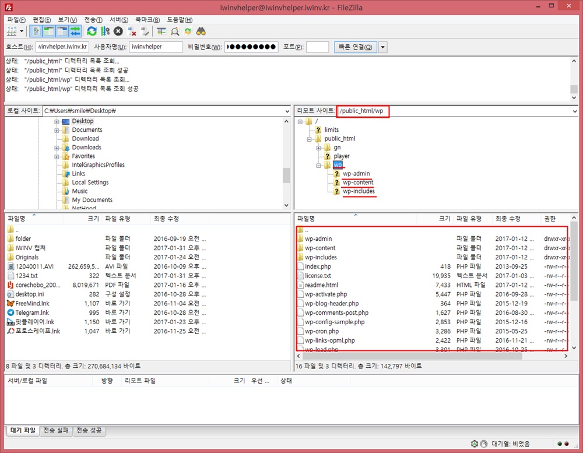Click the 포토스케이프.lnk file icon
The height and width of the screenshot is (453, 583).
(x=10, y=331)
